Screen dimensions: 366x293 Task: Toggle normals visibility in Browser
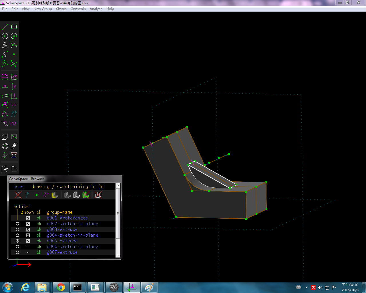pos(27,195)
